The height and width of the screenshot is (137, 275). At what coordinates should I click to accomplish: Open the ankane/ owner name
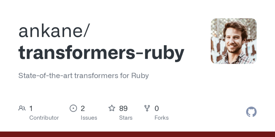tap(53, 31)
